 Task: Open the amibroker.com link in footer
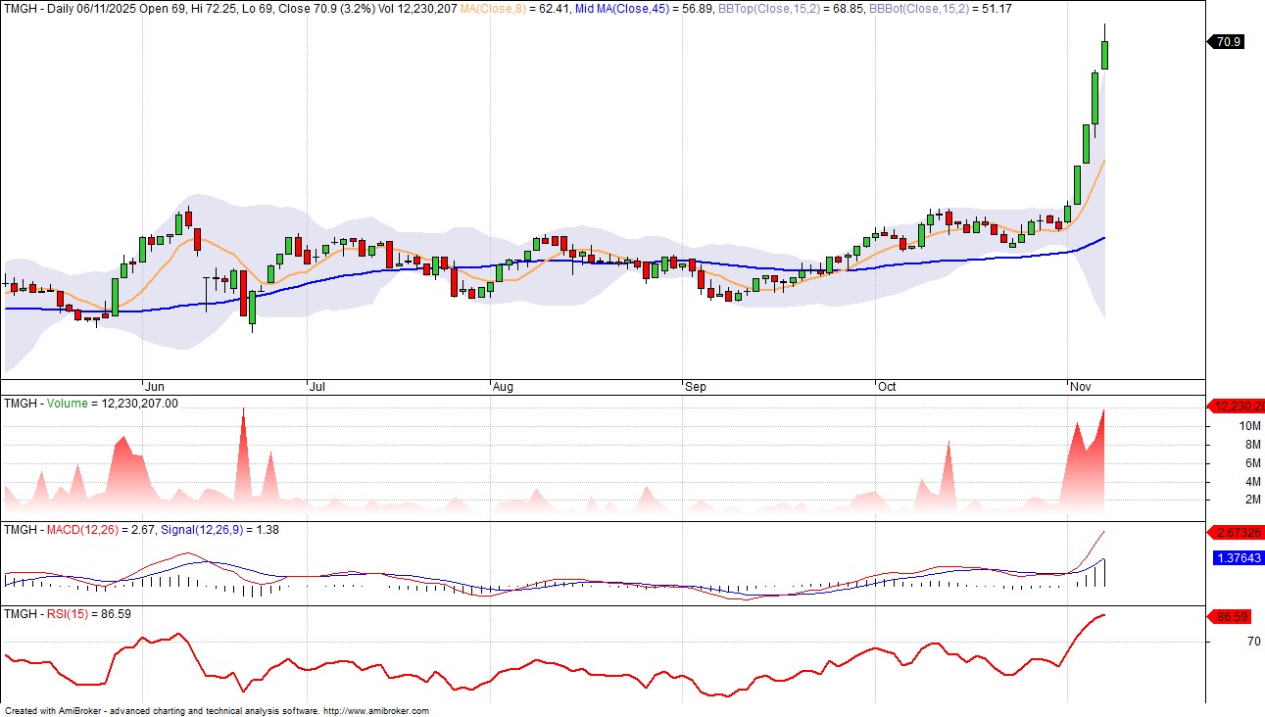click(375, 711)
